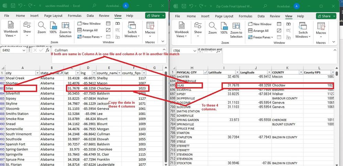Click the Zoom magnifier in left window
343x166 pixels.
click(x=42, y=28)
